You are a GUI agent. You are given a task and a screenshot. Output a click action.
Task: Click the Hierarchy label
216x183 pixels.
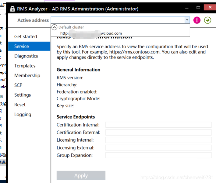pos(67,85)
